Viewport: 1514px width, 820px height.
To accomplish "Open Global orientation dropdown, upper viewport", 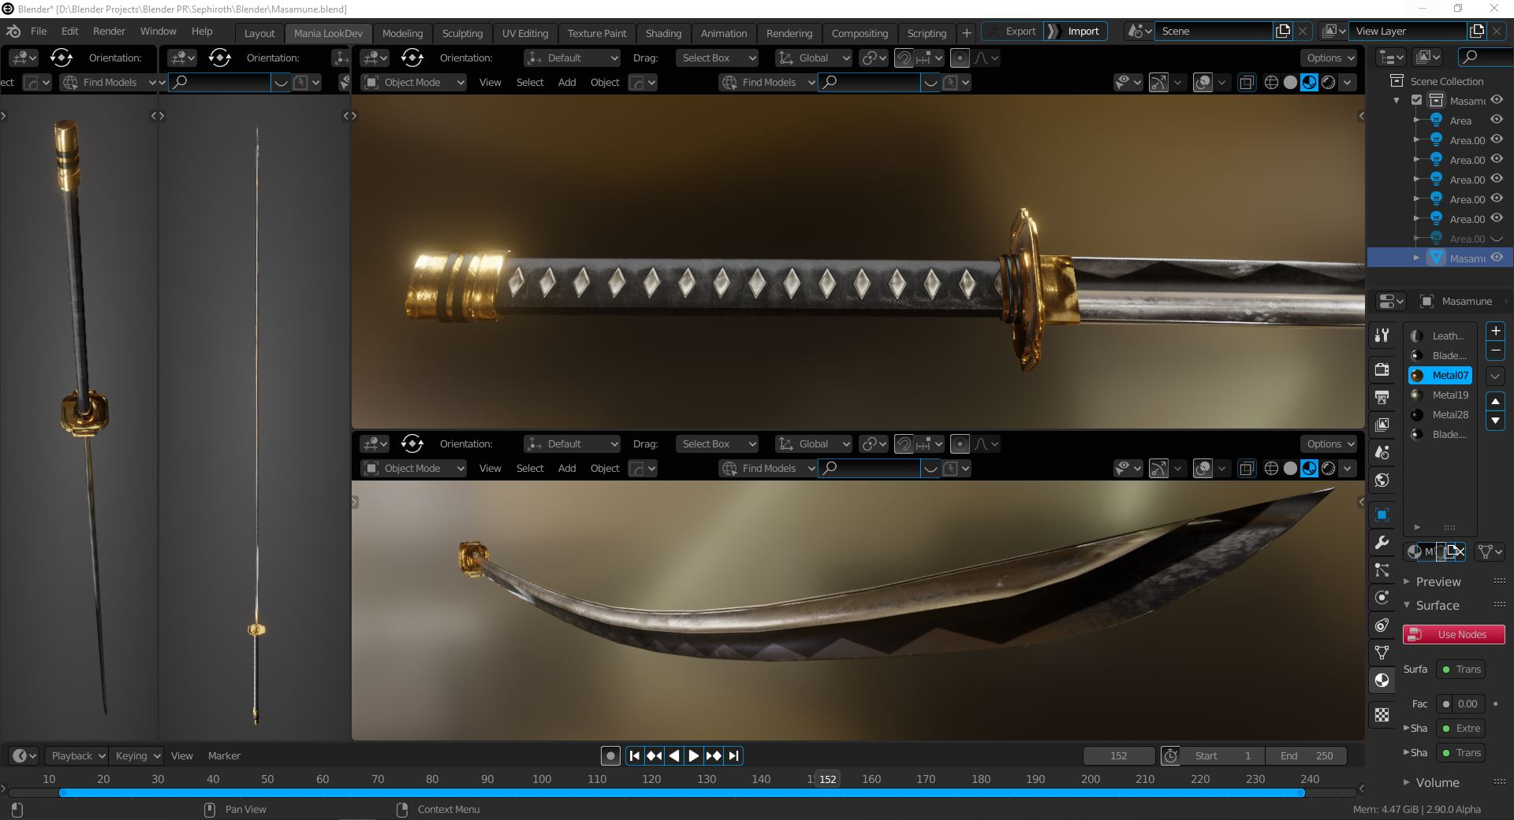I will coord(813,58).
